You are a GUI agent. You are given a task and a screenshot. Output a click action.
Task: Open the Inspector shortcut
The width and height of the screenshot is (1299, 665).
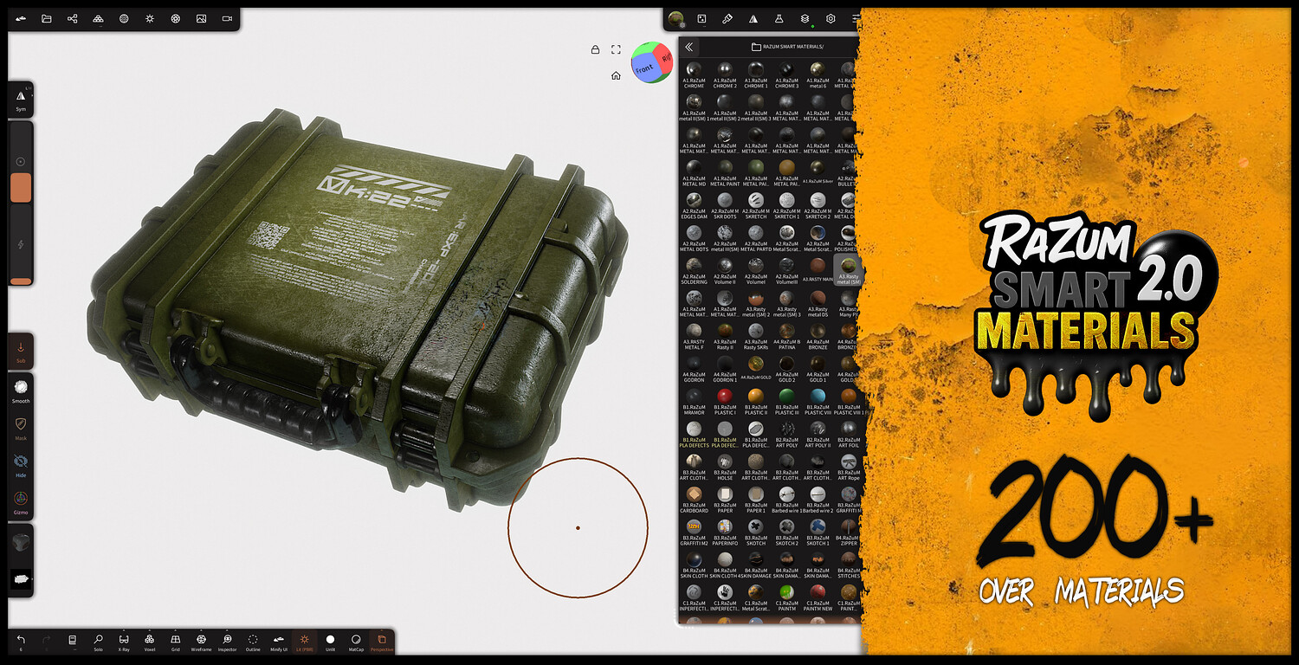pos(227,641)
